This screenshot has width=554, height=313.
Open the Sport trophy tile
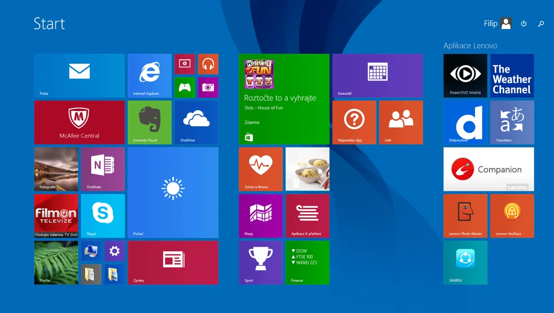pos(261,263)
